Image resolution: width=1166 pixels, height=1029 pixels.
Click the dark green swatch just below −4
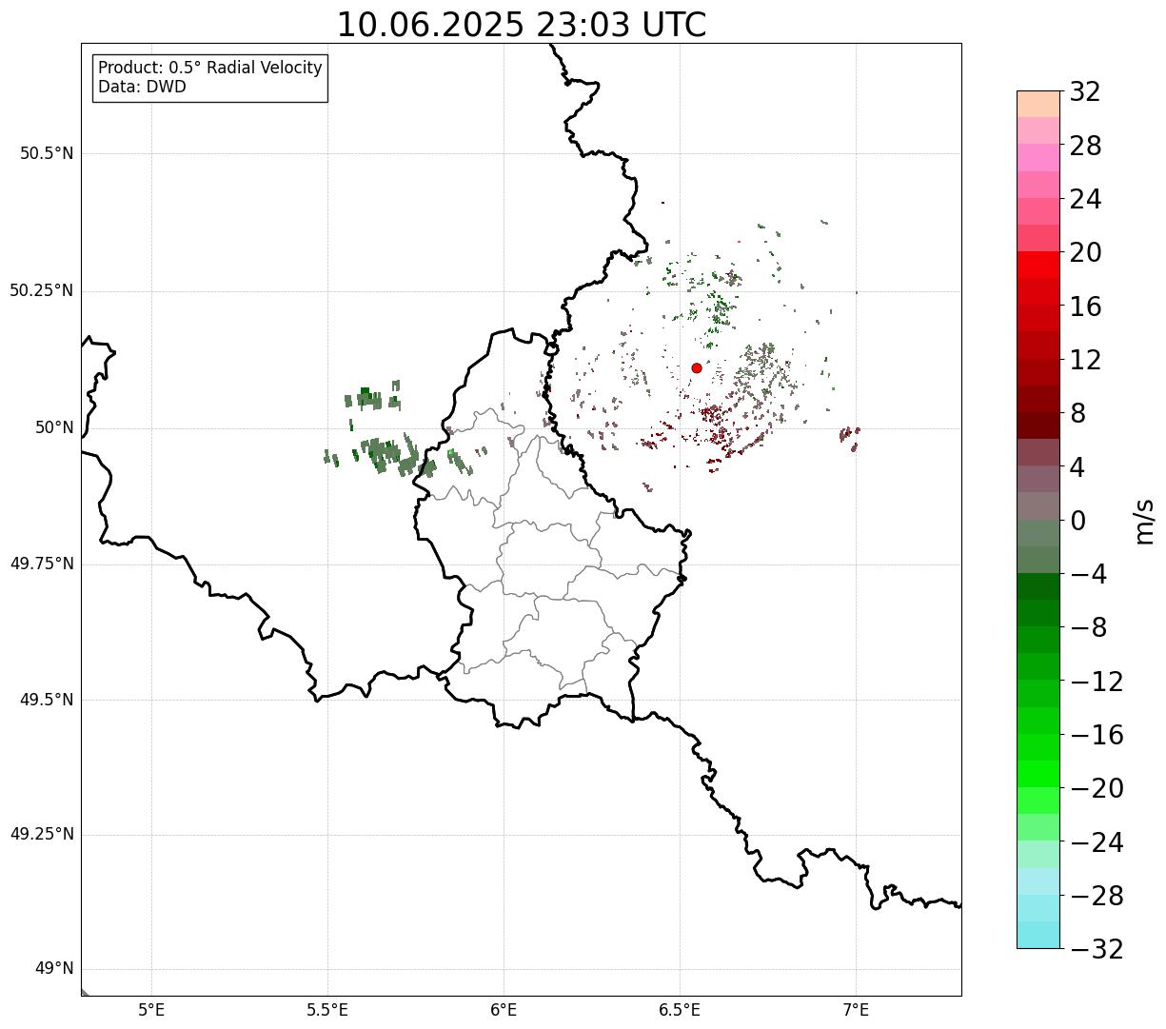(x=1038, y=587)
